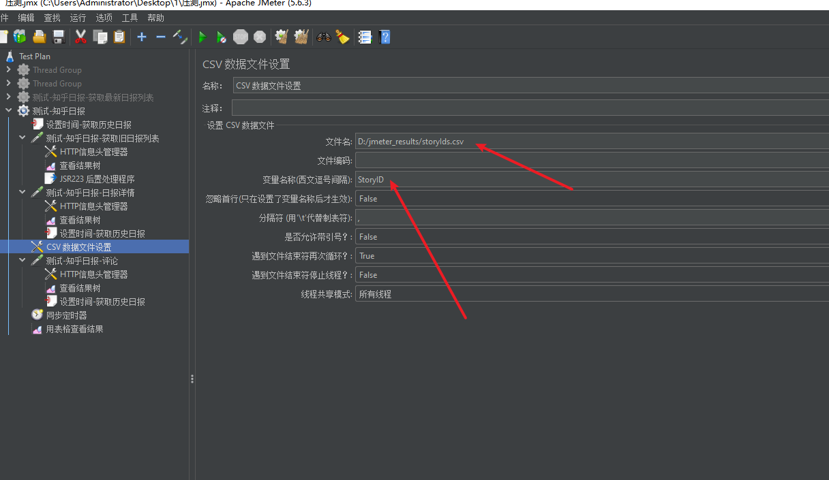Open the 忽略首行 dropdown showing False

point(592,199)
